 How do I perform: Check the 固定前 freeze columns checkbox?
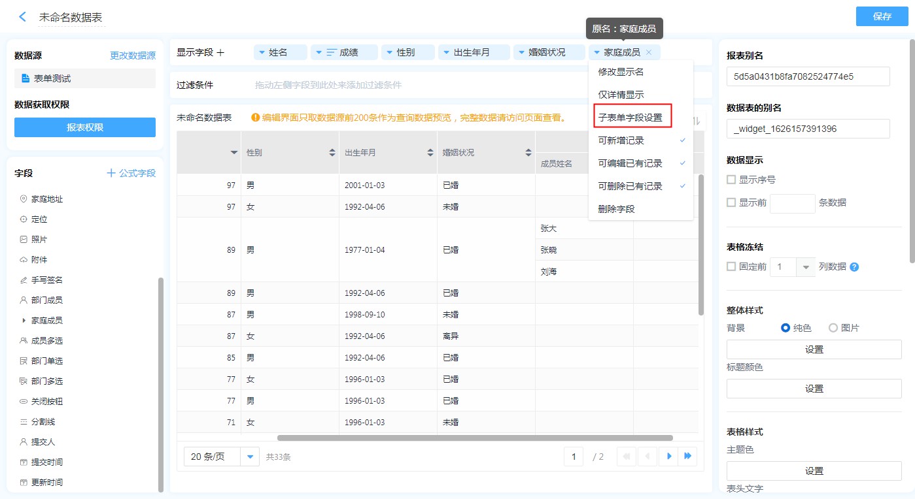tap(731, 266)
